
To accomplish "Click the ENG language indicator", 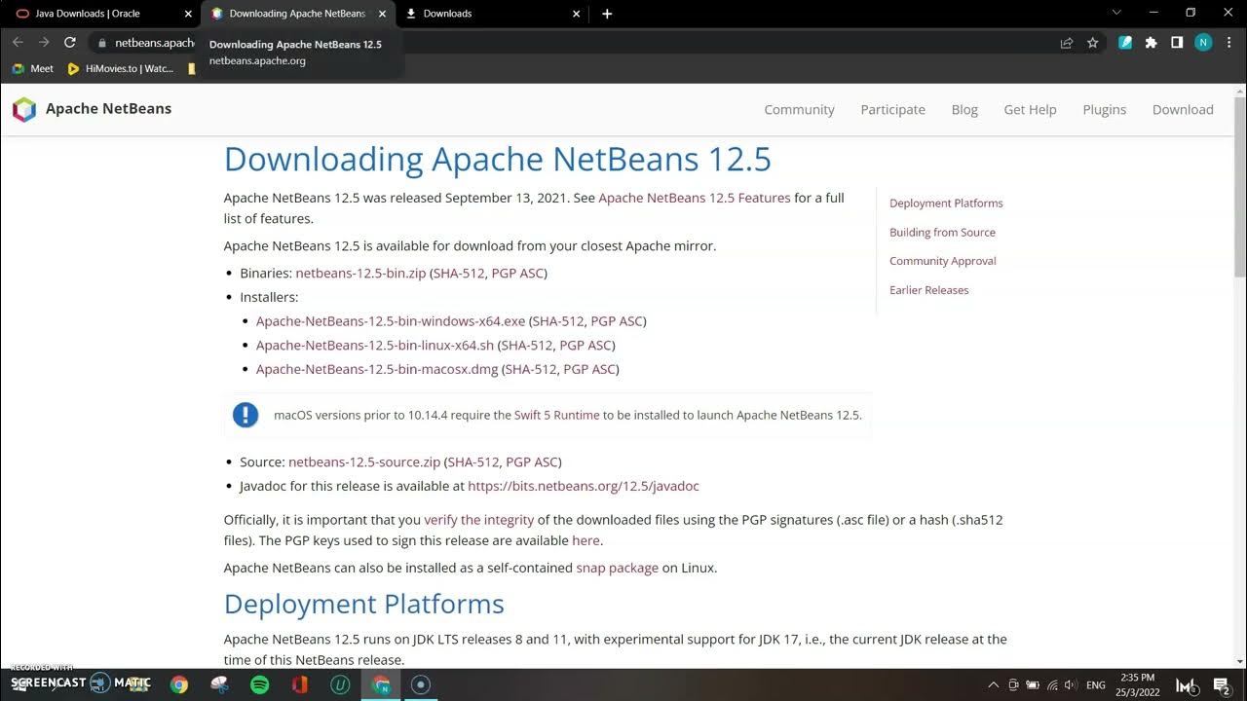I will pos(1096,684).
